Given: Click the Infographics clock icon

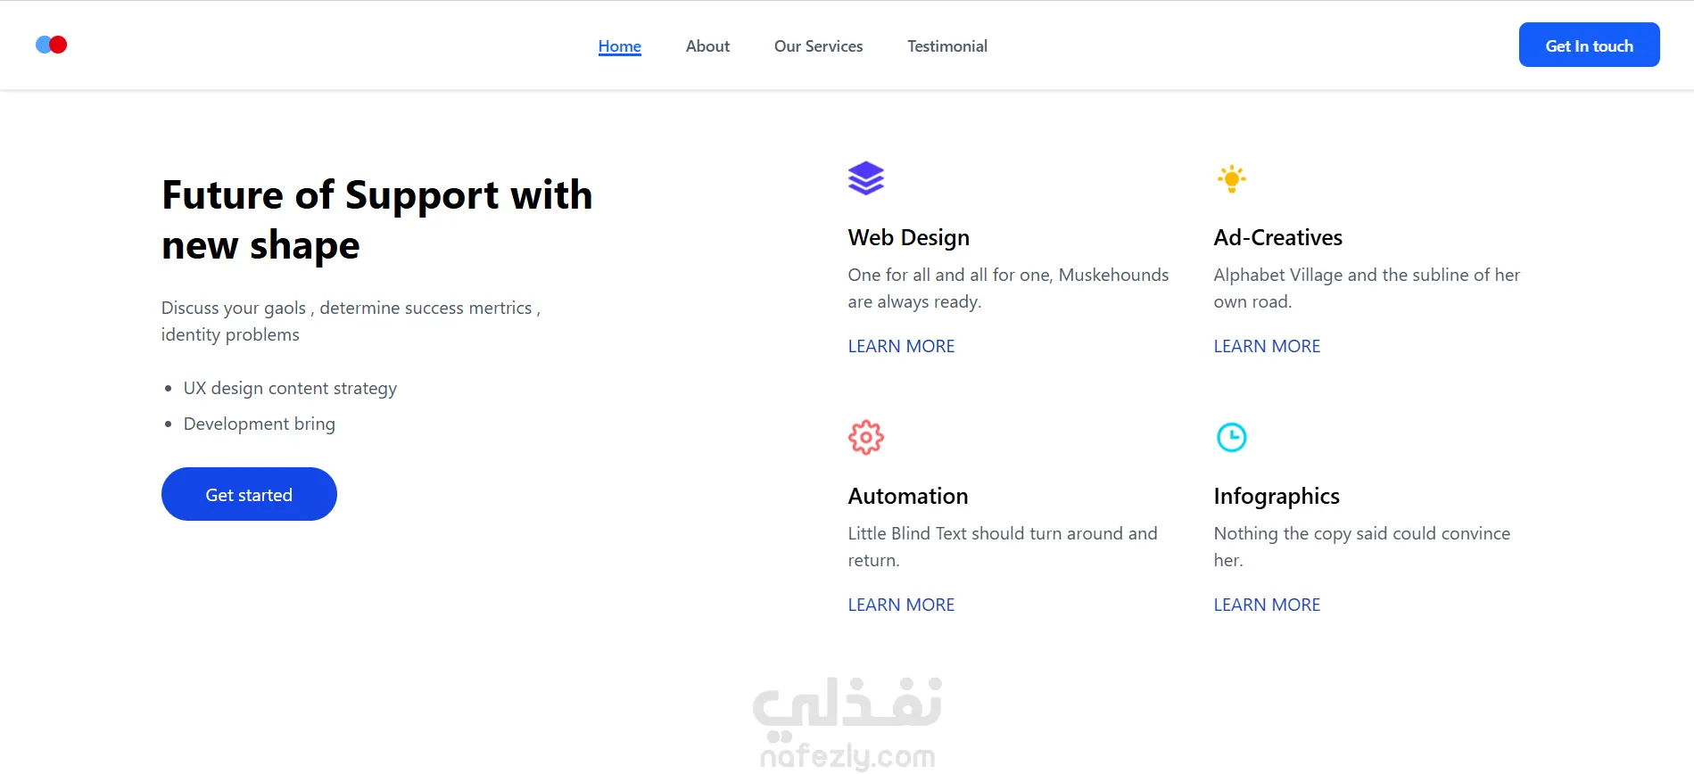Looking at the screenshot, I should [1231, 437].
